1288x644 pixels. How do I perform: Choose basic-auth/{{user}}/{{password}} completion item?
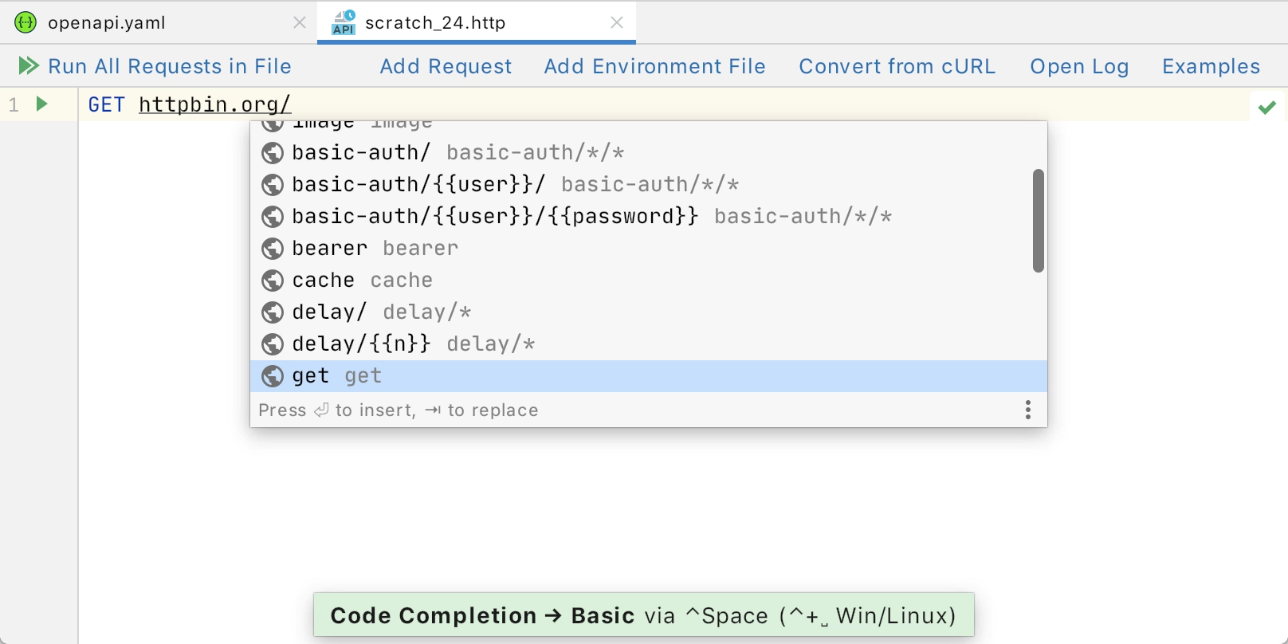648,216
